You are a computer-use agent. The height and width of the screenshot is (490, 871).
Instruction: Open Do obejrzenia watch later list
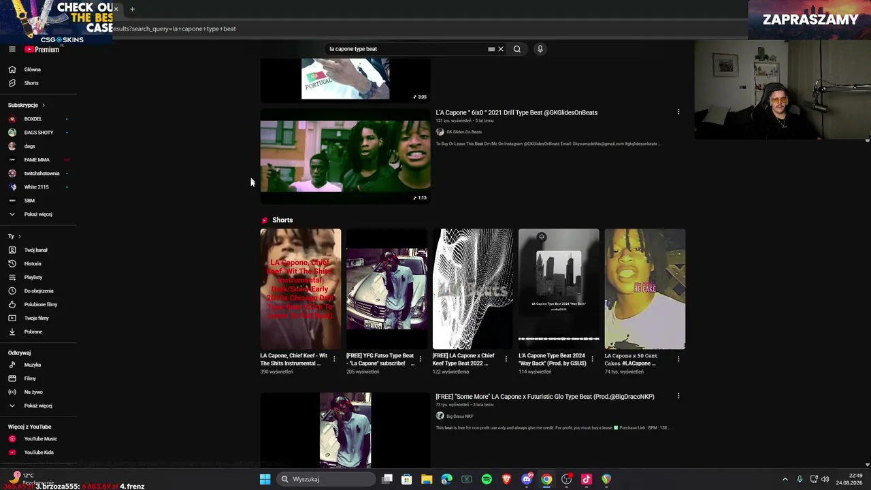(x=38, y=291)
